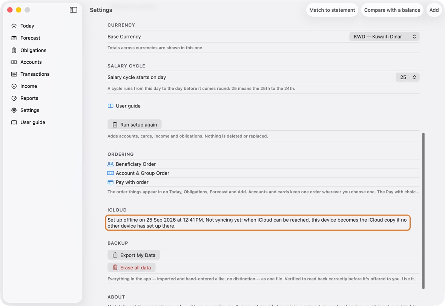Image resolution: width=445 pixels, height=306 pixels.
Task: Click the CURRENCY section header
Action: [121, 25]
